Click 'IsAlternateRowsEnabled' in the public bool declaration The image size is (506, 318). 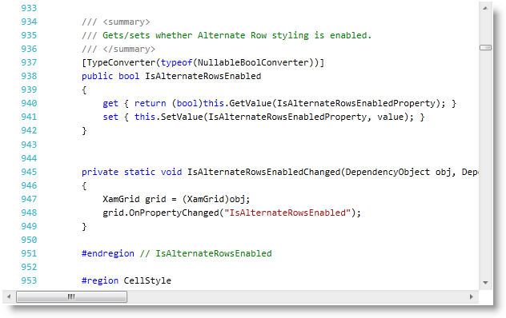pos(203,76)
